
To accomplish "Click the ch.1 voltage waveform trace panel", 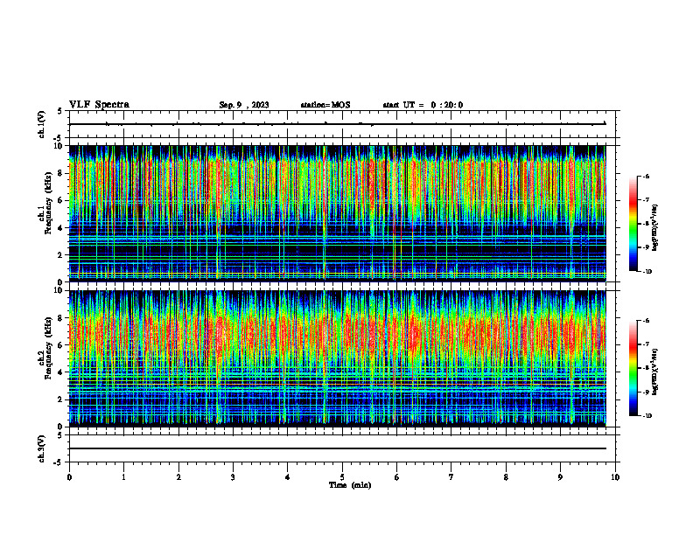I will (342, 124).
